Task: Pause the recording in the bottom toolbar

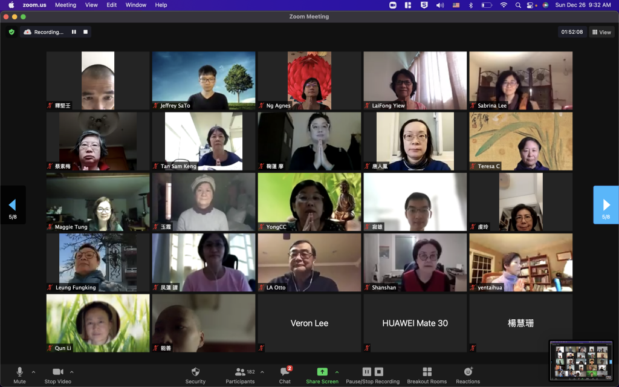Action: (x=366, y=371)
